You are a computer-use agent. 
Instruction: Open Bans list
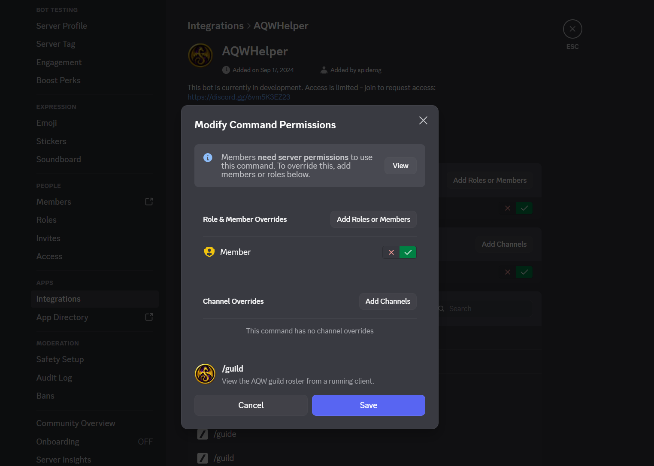[95, 396]
